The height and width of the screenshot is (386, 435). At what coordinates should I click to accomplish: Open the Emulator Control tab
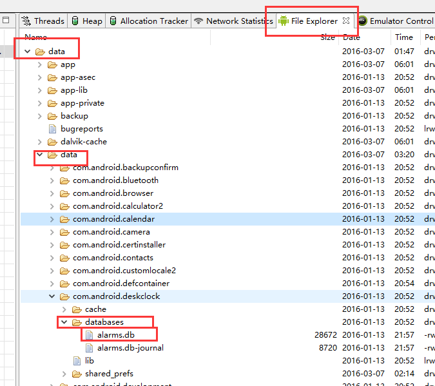(x=396, y=21)
